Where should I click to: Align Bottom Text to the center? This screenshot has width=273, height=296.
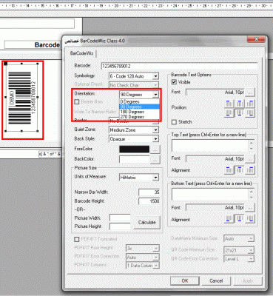(240, 219)
